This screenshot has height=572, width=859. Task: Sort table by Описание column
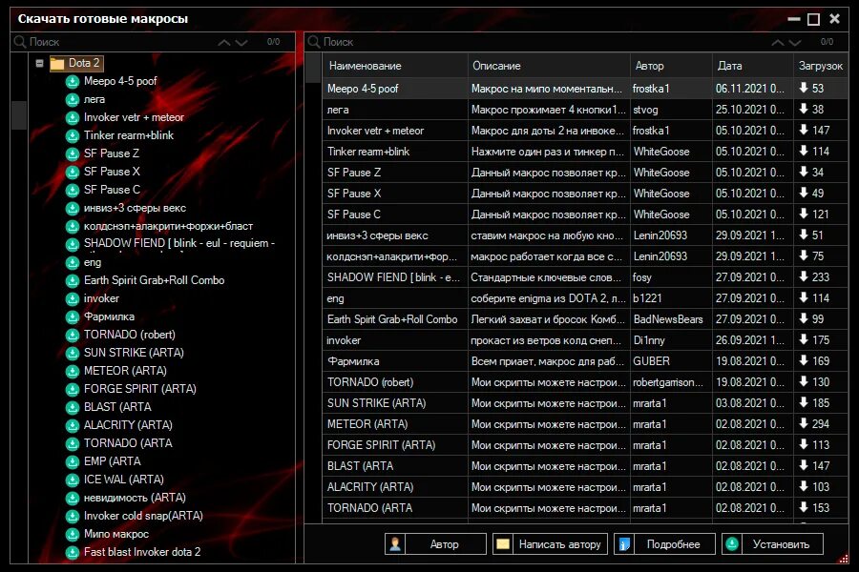click(x=549, y=66)
